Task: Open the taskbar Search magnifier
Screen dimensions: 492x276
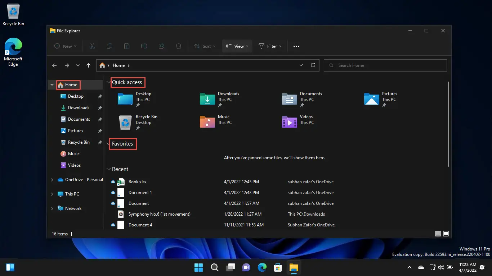Action: click(215, 267)
